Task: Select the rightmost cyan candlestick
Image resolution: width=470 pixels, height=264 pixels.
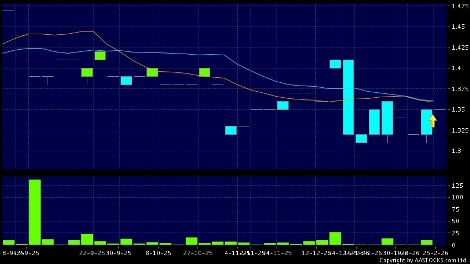Action: [426, 122]
